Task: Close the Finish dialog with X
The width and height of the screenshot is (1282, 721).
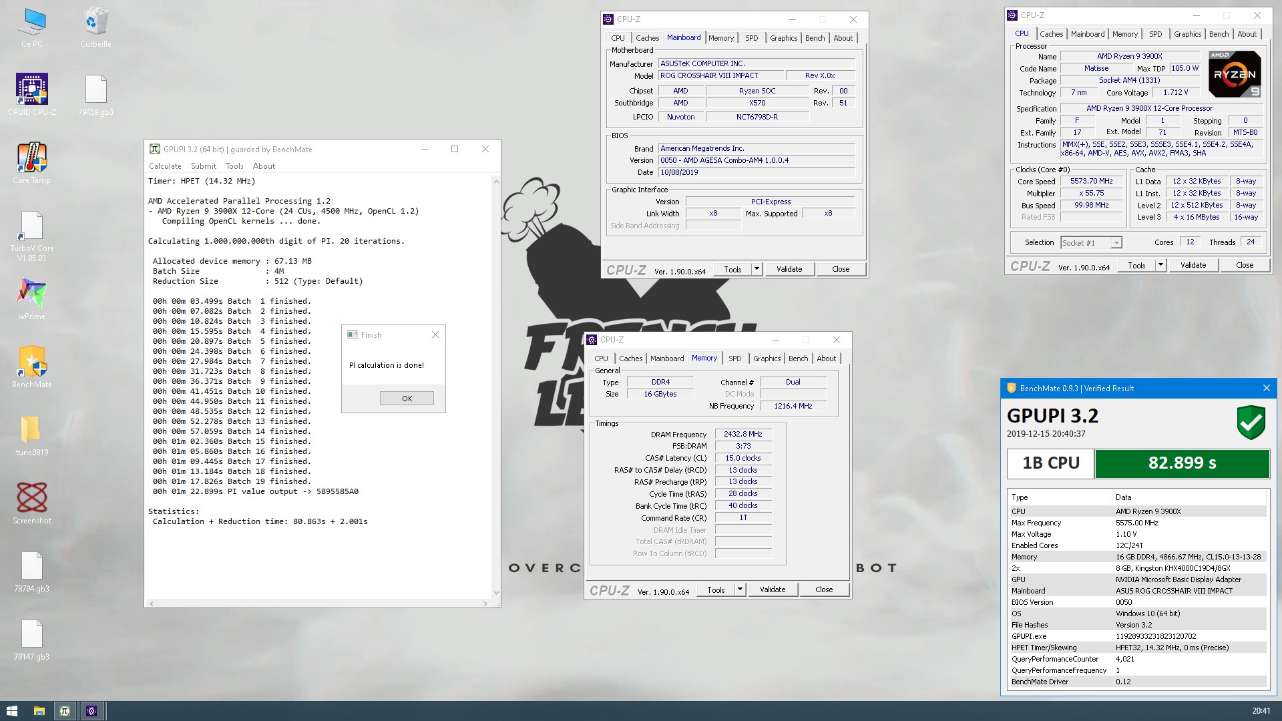Action: [435, 334]
